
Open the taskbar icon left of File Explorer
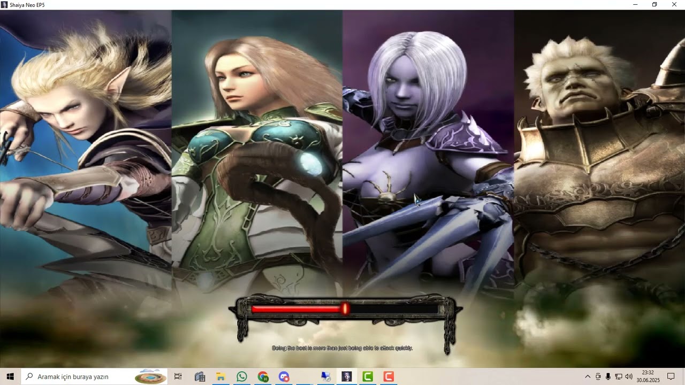pos(200,376)
